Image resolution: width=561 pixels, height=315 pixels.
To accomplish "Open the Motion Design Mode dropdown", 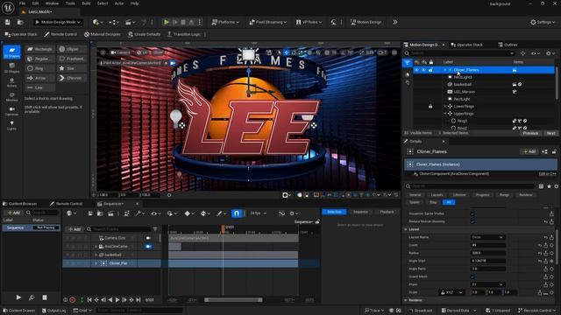I will (x=58, y=22).
